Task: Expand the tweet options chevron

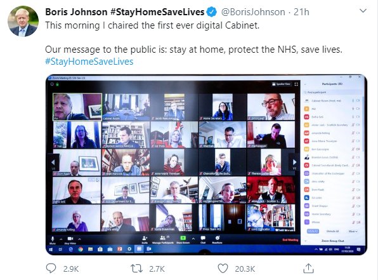Action: (363, 11)
